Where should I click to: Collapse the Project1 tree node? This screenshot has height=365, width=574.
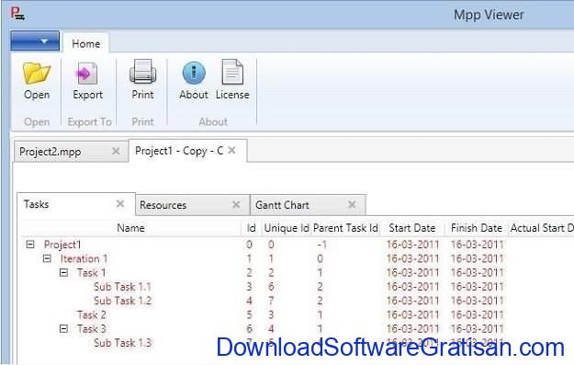pyautogui.click(x=30, y=245)
